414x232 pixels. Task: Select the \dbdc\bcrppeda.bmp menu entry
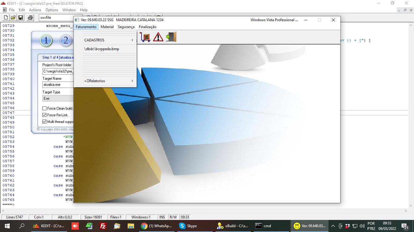102,49
